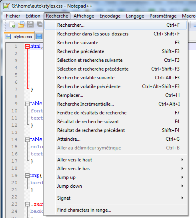Click the Save All toolbar icon

click(40, 24)
